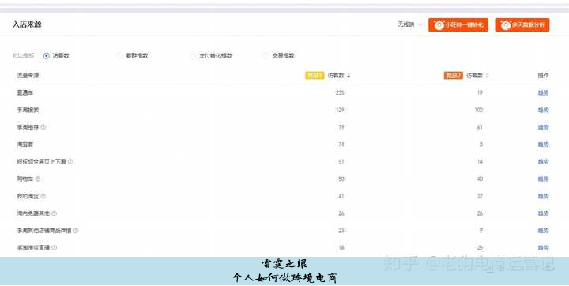Click help icon next to 短视频全屏页上下滑
This screenshot has width=569, height=286.
pyautogui.click(x=70, y=161)
